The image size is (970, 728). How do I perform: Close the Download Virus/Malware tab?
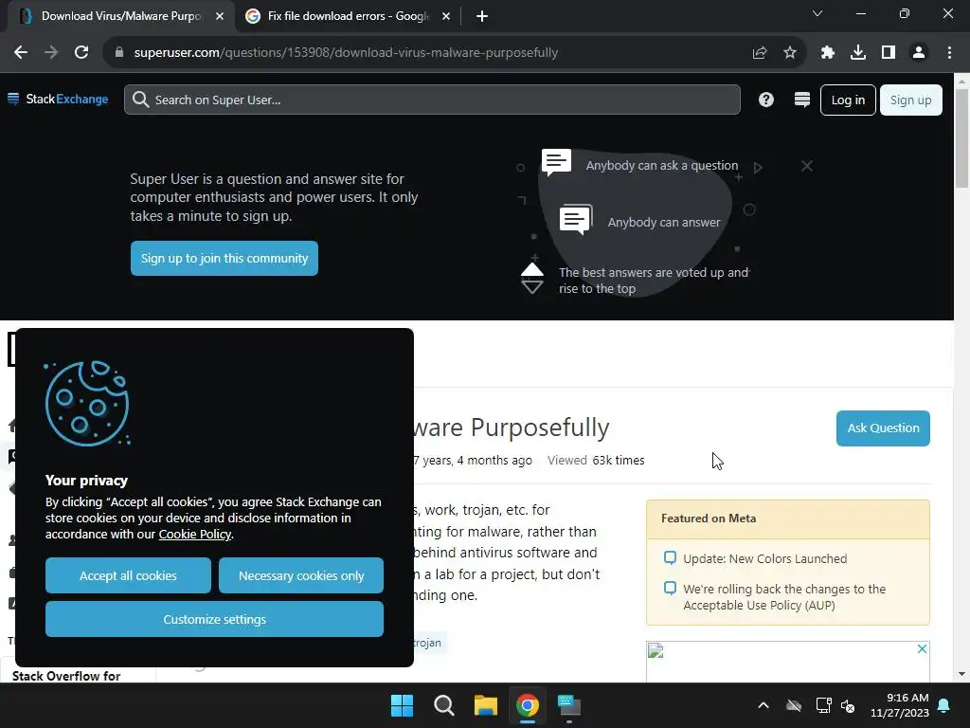click(x=220, y=16)
